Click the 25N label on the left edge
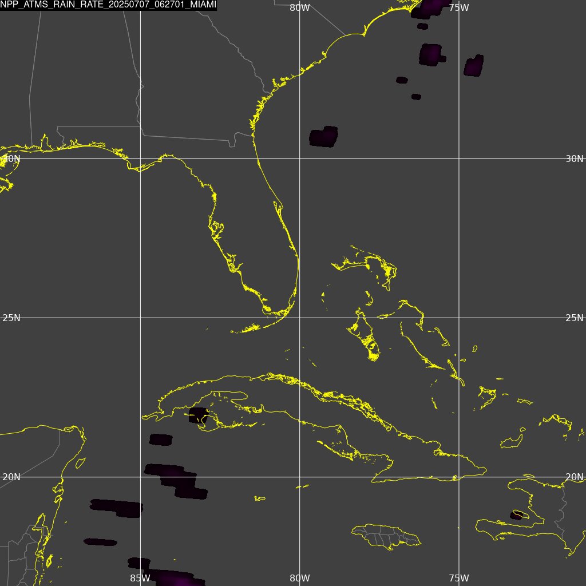Screen dimensions: 586x586 (x=11, y=318)
